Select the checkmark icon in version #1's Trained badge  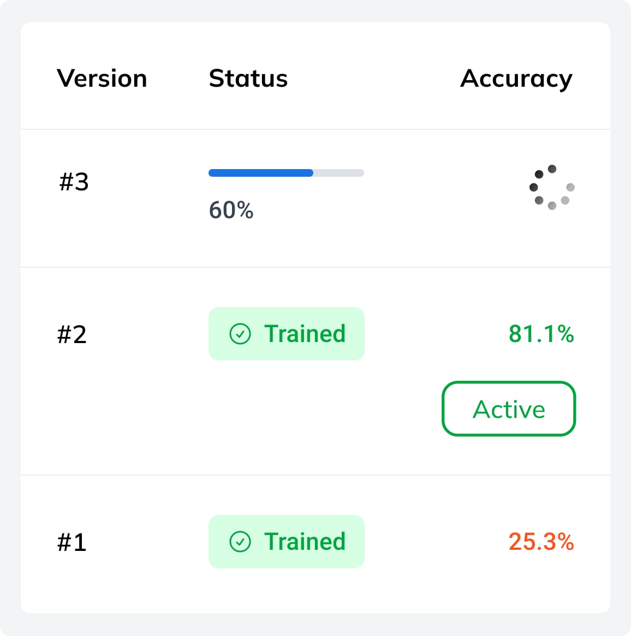click(240, 542)
